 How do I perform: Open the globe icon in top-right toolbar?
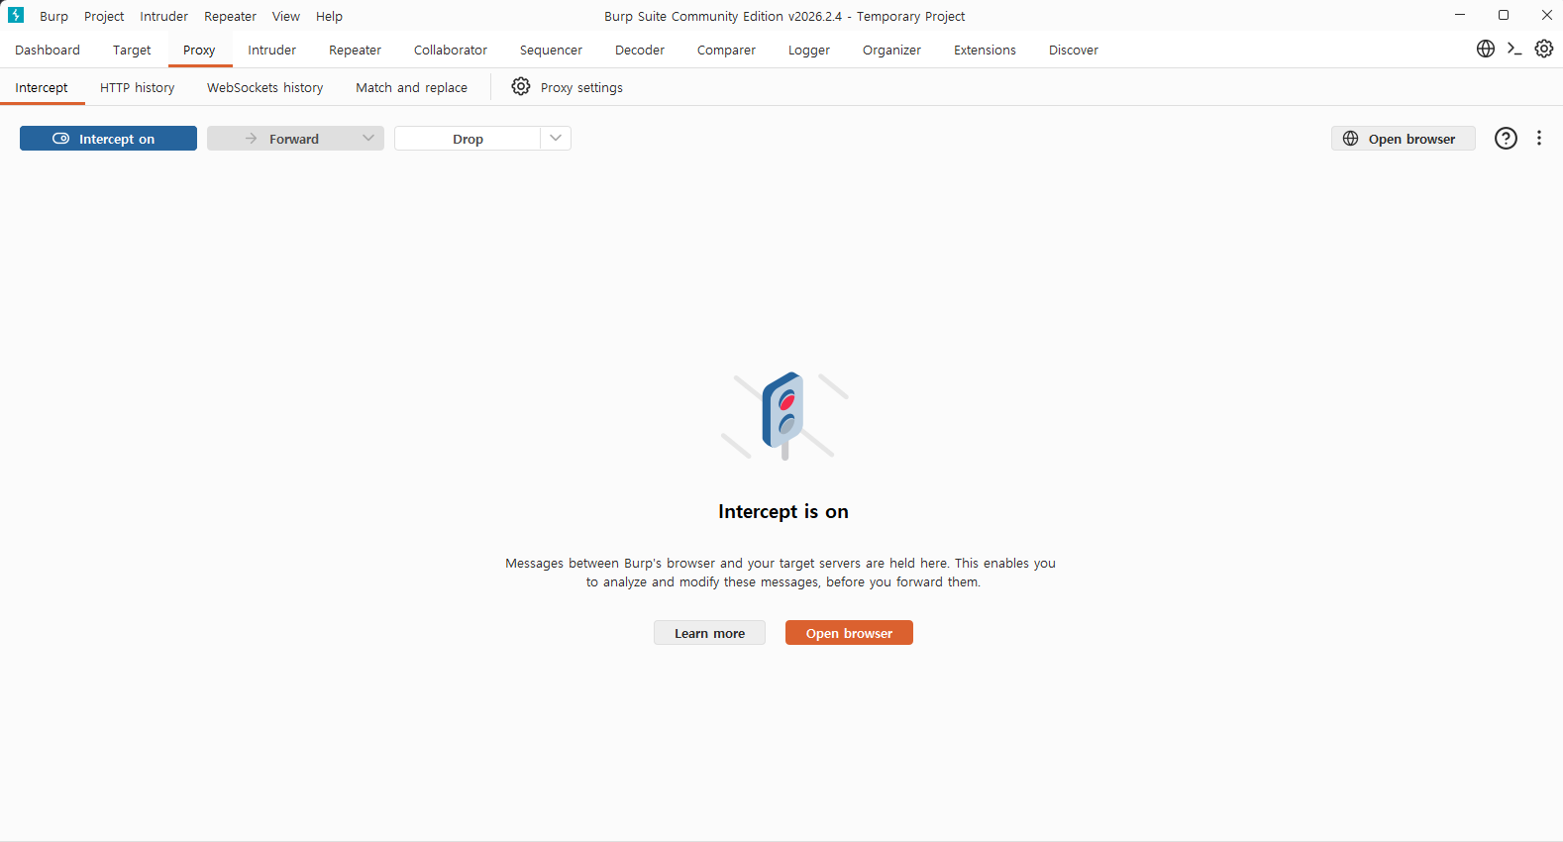click(1485, 49)
